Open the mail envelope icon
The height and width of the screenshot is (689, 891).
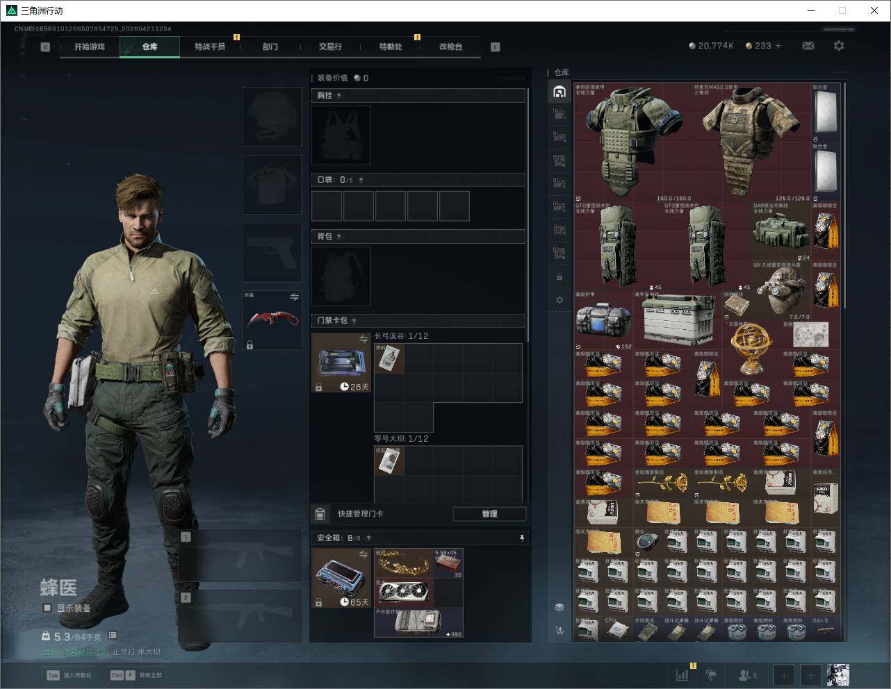(808, 46)
